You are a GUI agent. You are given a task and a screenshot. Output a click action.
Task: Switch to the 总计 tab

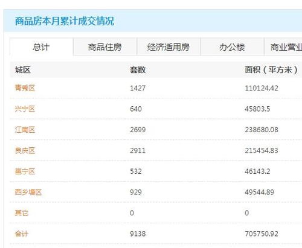[41, 46]
